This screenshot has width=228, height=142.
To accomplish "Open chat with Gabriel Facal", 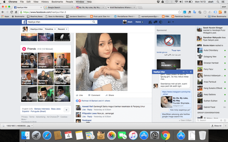I will [x=211, y=107].
